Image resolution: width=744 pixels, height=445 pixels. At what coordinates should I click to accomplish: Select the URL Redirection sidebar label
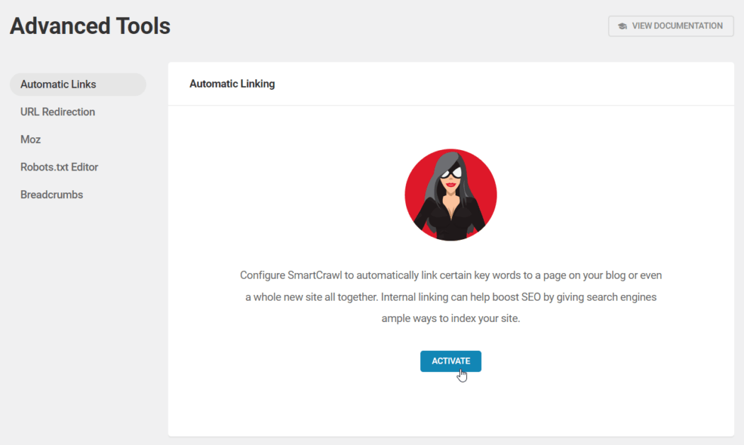57,111
